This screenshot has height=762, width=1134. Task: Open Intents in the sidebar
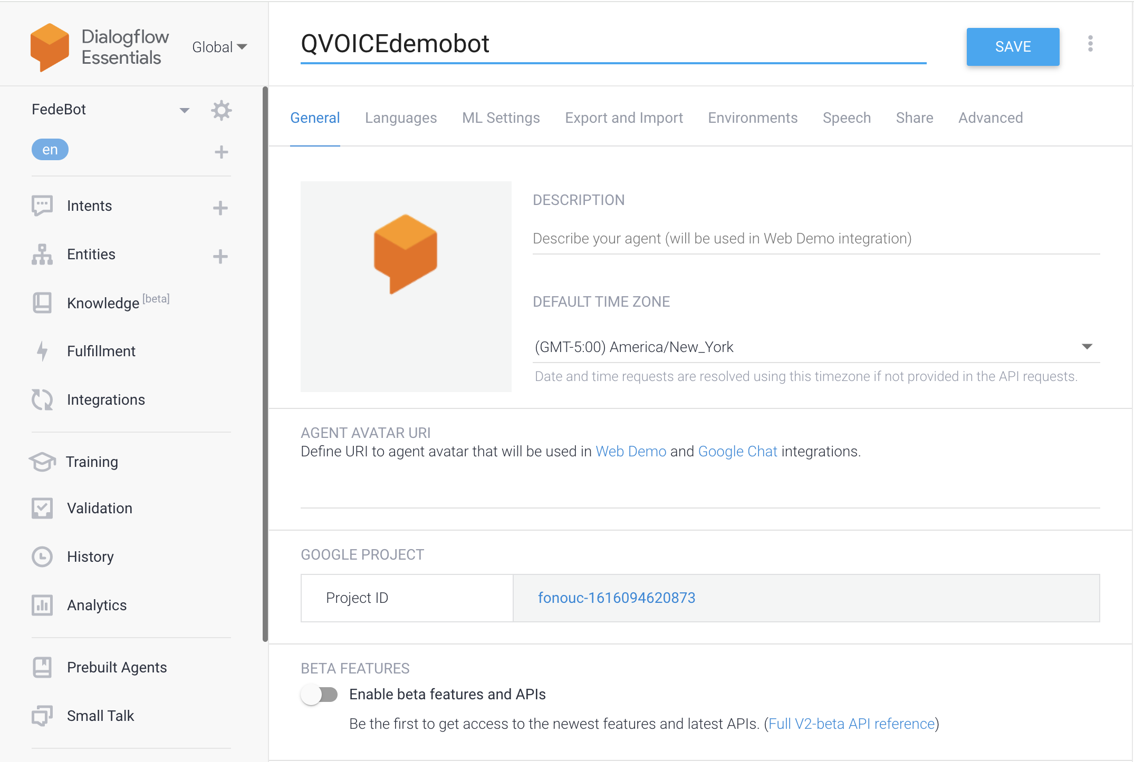(x=89, y=206)
